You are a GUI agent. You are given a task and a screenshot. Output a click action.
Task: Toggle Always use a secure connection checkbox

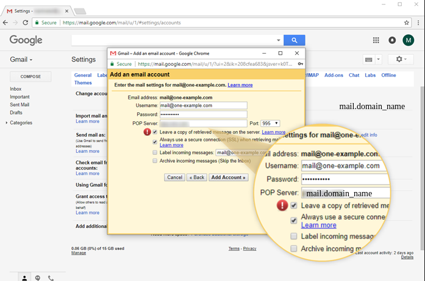click(155, 142)
